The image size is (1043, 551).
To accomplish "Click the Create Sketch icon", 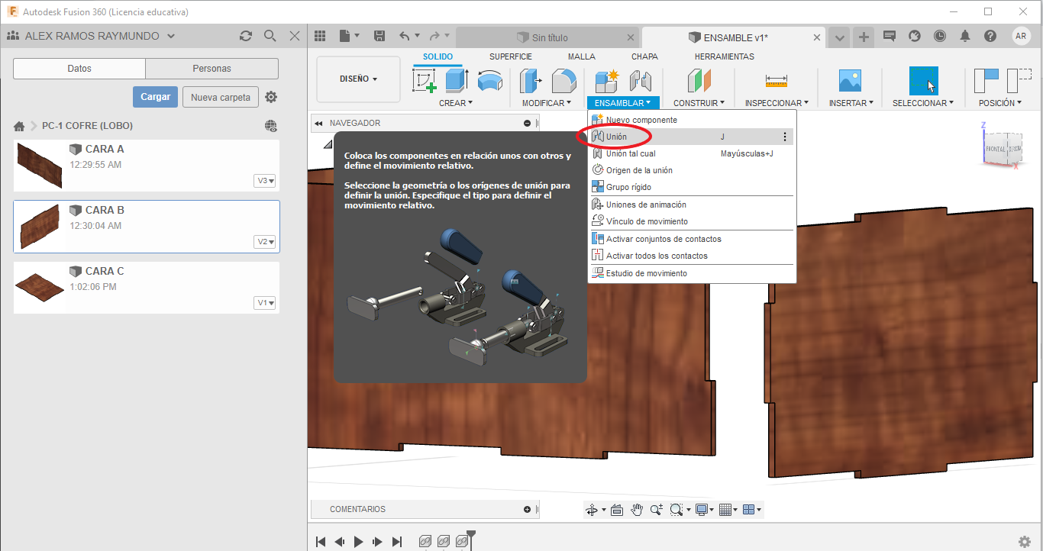I will pyautogui.click(x=424, y=81).
